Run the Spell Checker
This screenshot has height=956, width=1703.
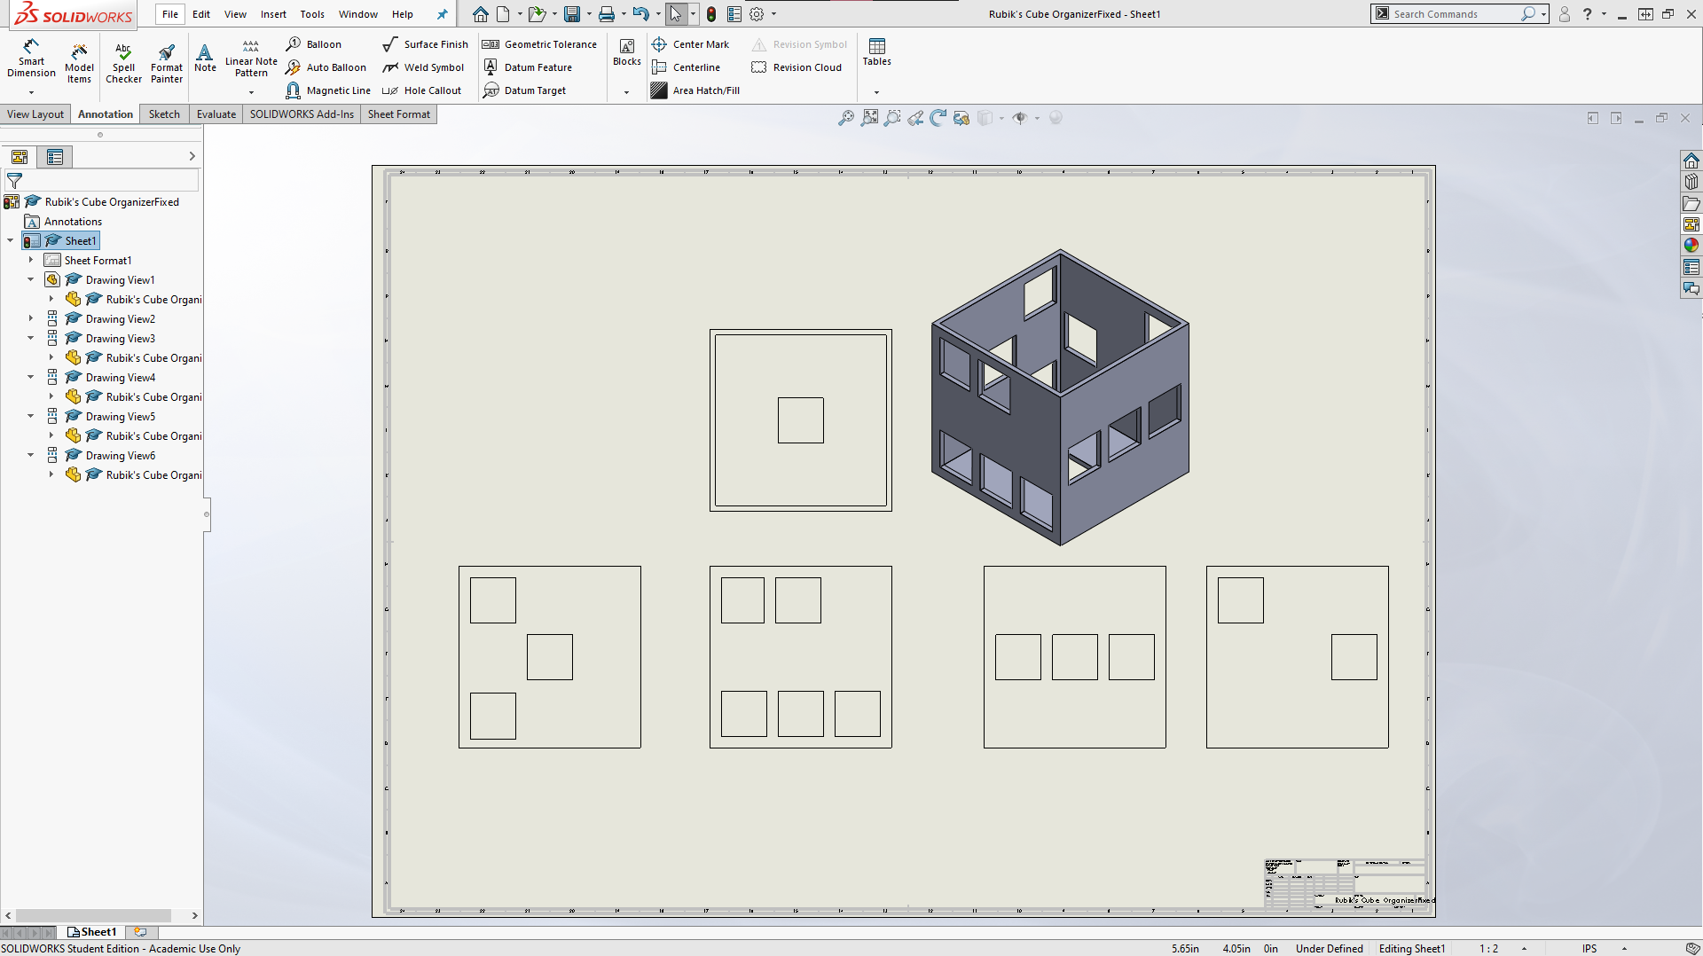123,60
